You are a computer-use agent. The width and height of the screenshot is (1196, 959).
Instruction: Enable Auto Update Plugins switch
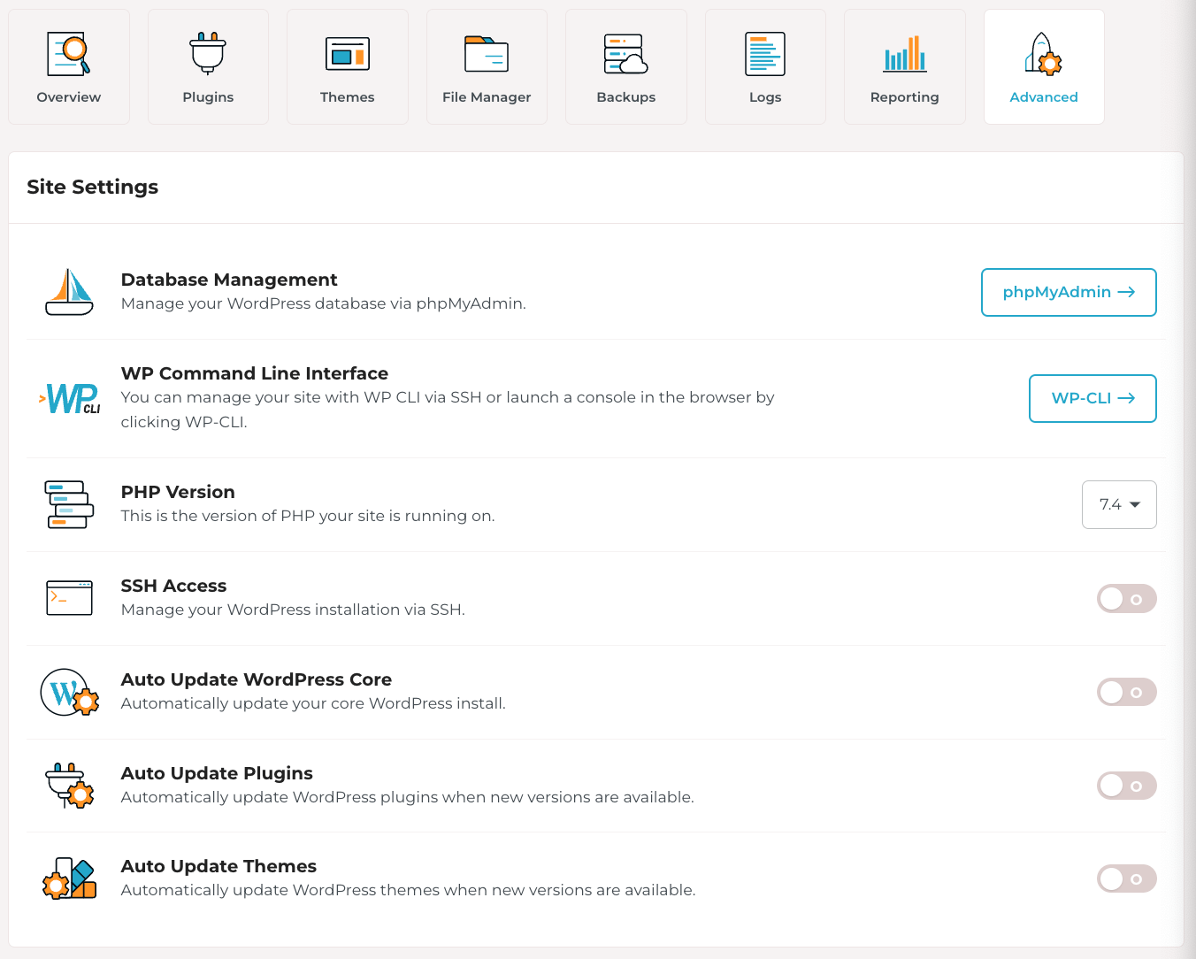[x=1127, y=786]
